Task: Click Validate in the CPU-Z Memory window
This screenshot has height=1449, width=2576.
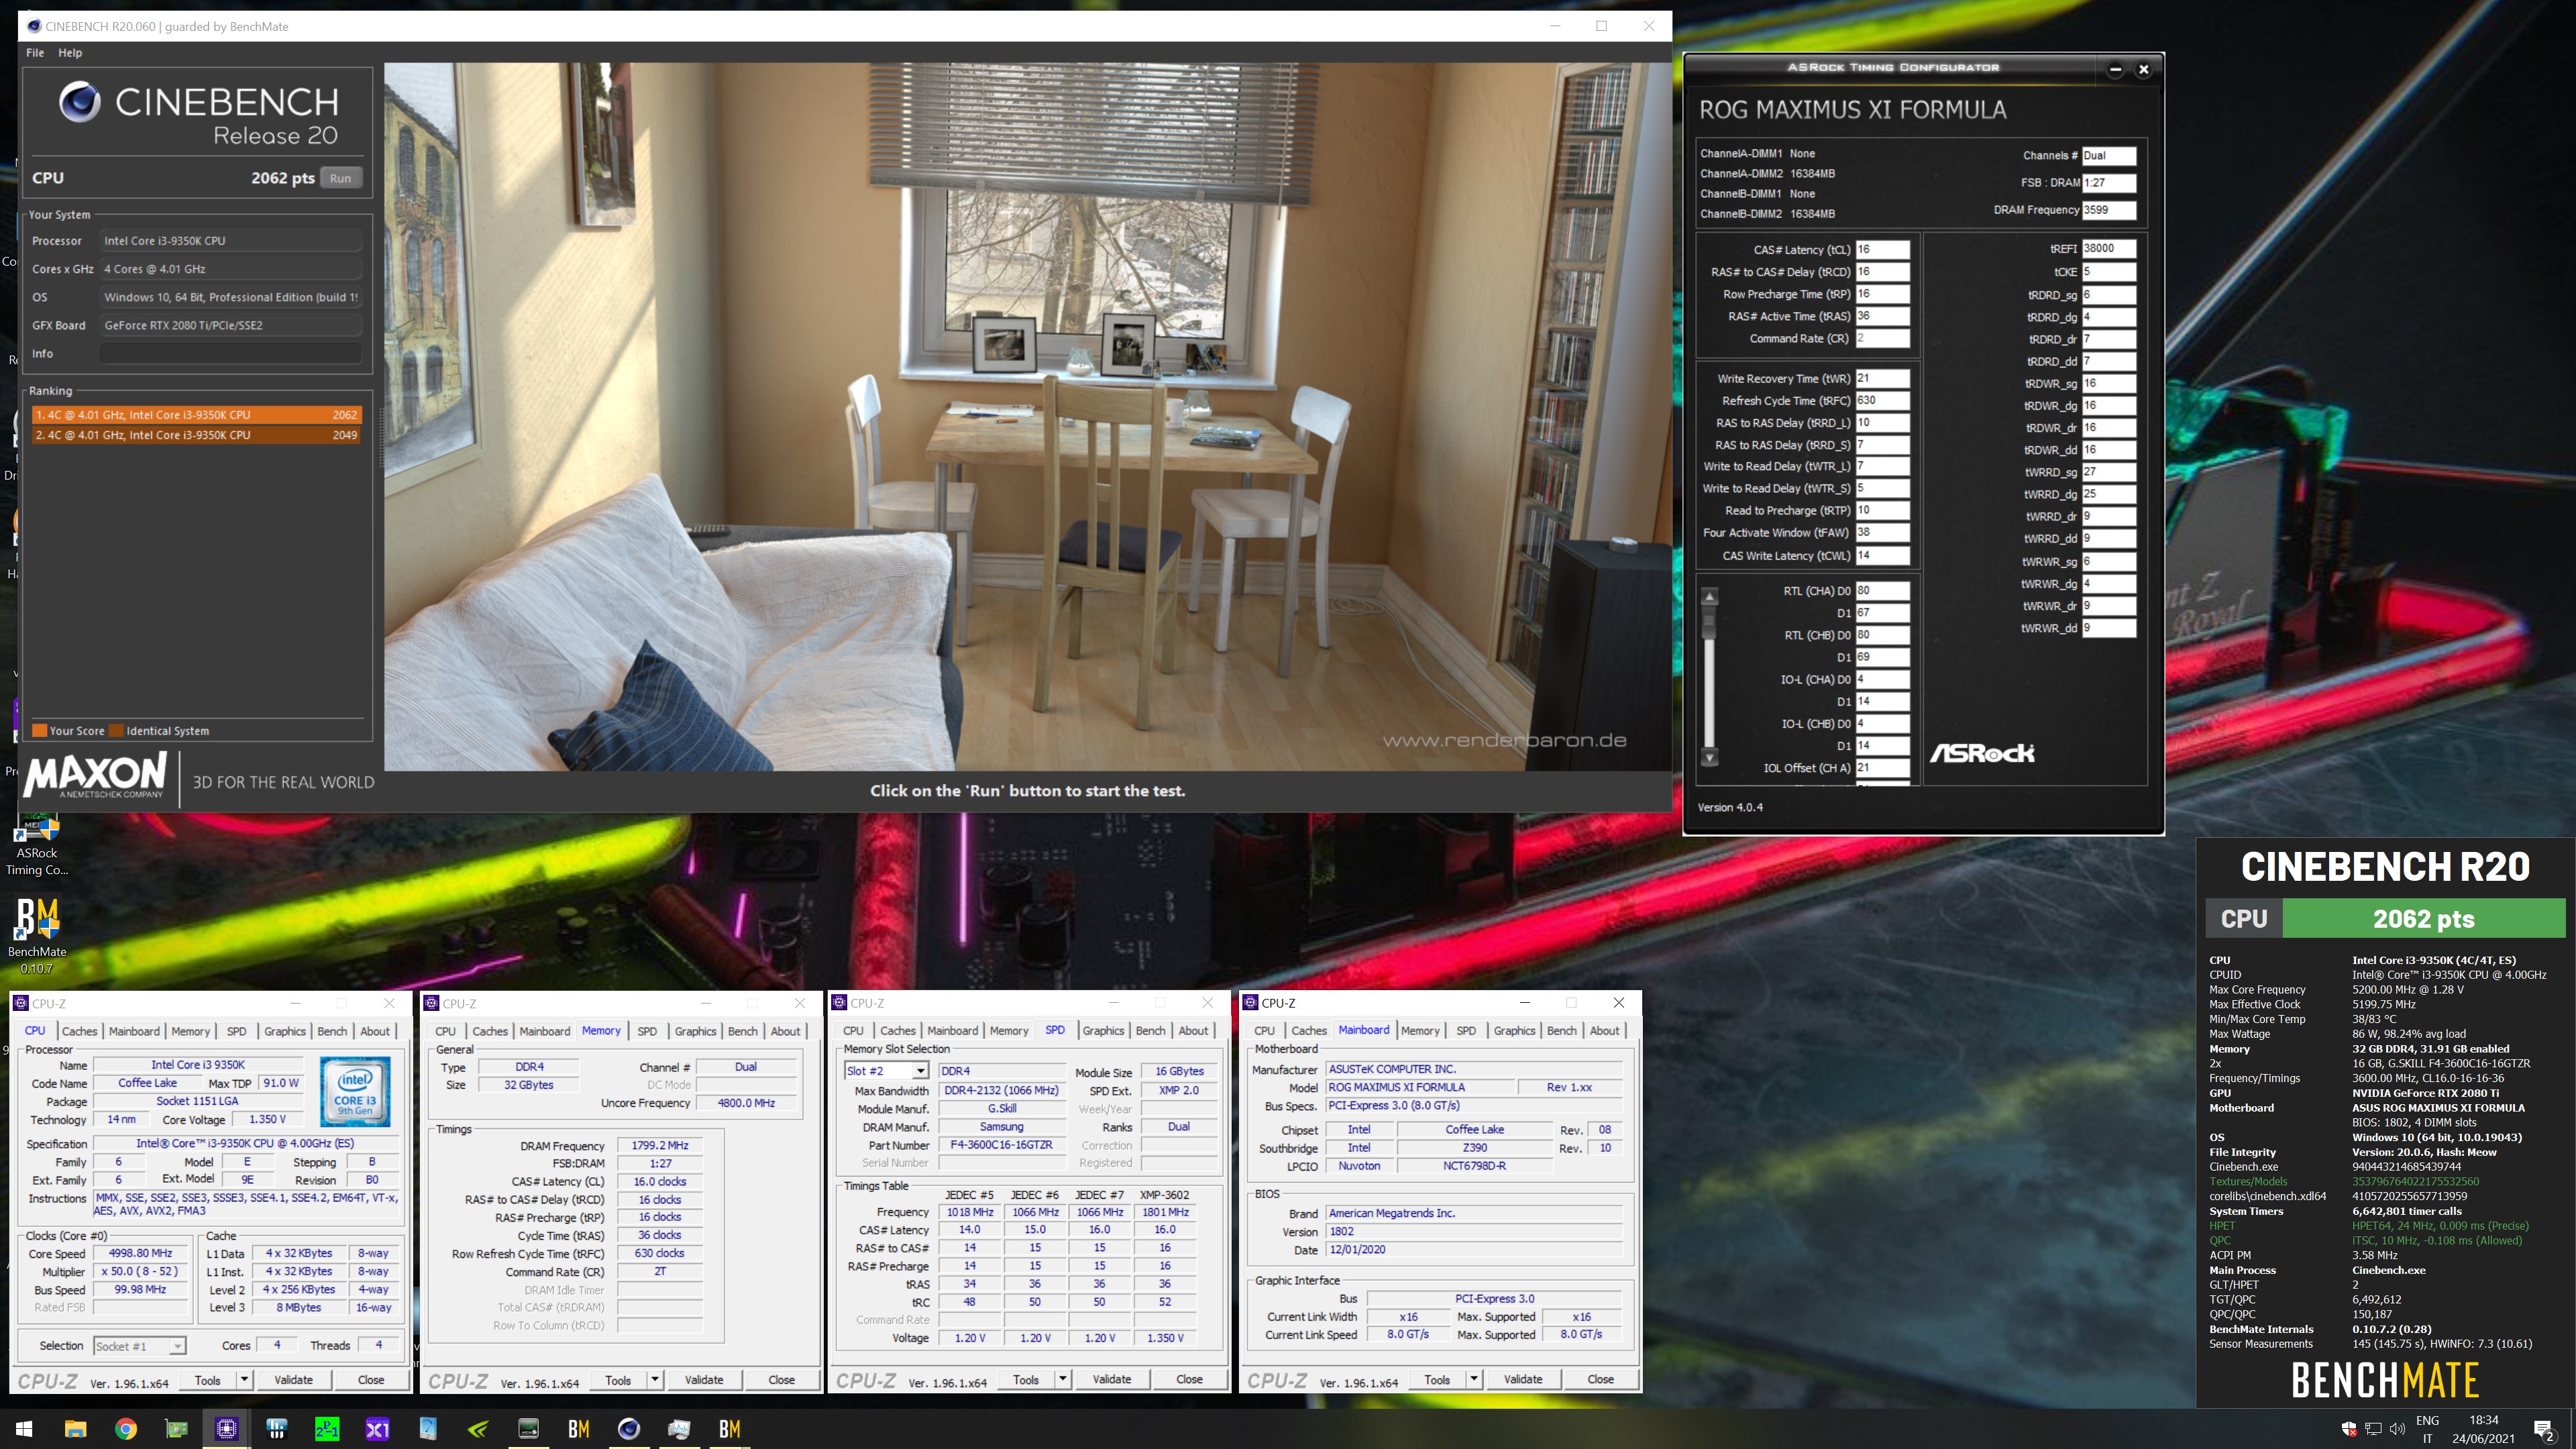Action: [704, 1380]
